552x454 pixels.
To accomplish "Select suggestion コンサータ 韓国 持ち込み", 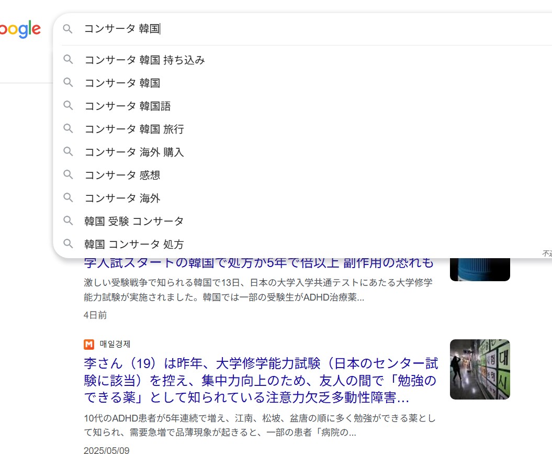I will pos(144,60).
